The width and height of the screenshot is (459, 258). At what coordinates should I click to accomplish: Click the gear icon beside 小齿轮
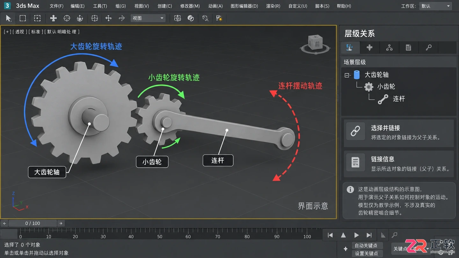point(369,86)
